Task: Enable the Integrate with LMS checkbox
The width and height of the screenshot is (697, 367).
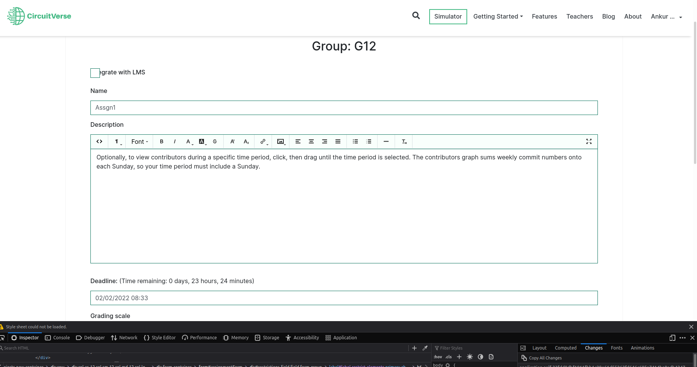Action: 95,73
